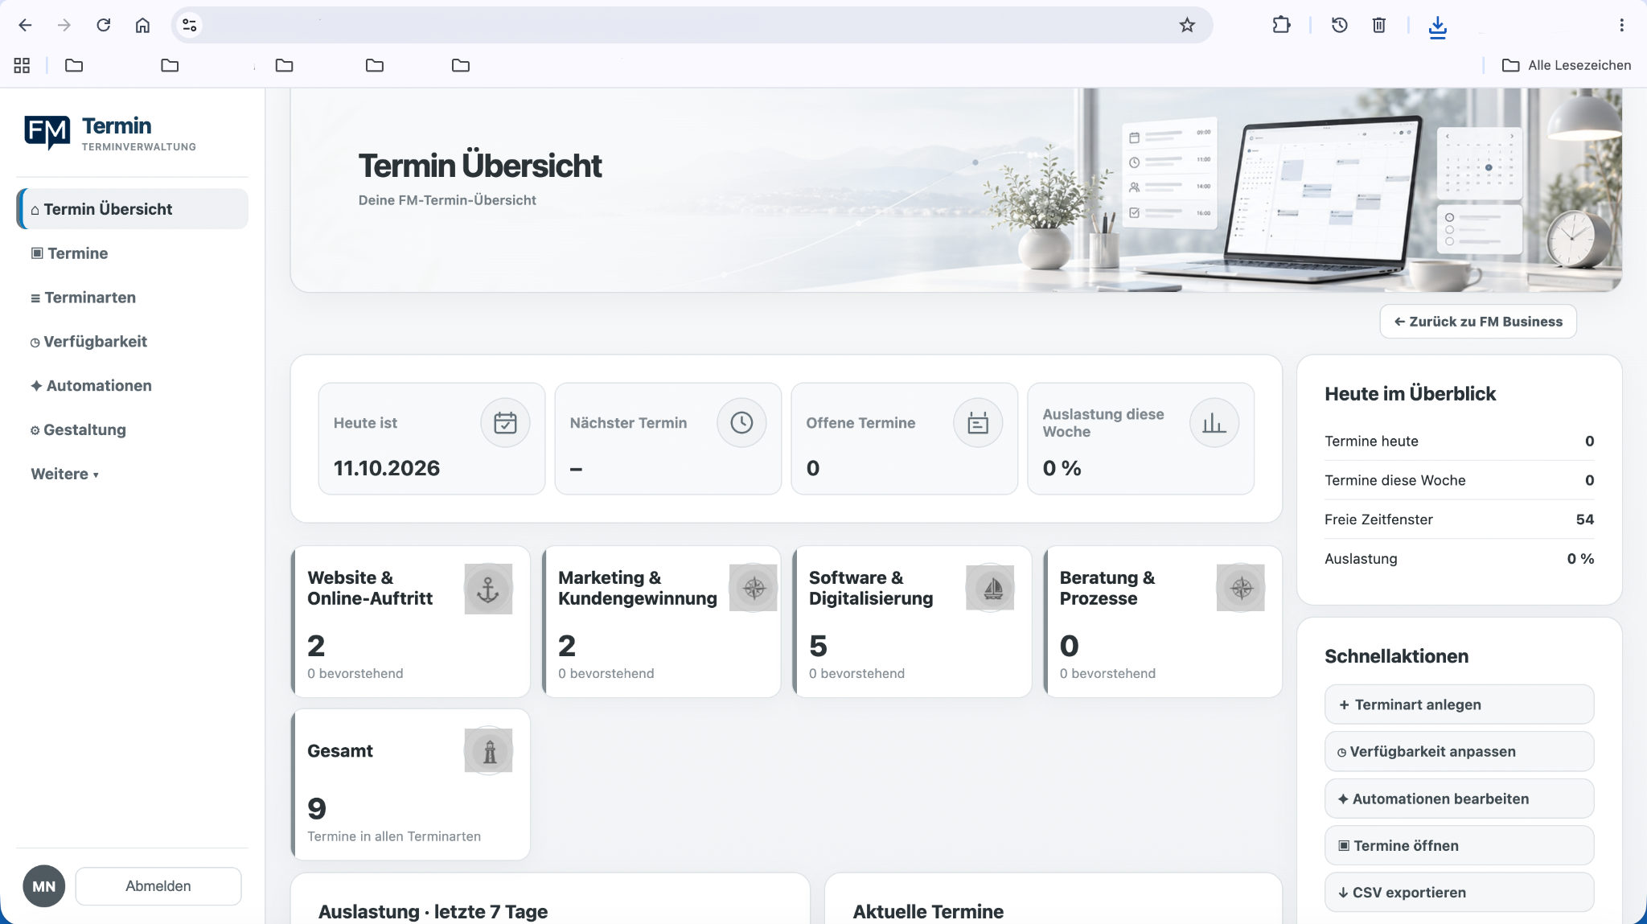Open the extensions puzzle icon
The width and height of the screenshot is (1647, 924).
coord(1282,25)
